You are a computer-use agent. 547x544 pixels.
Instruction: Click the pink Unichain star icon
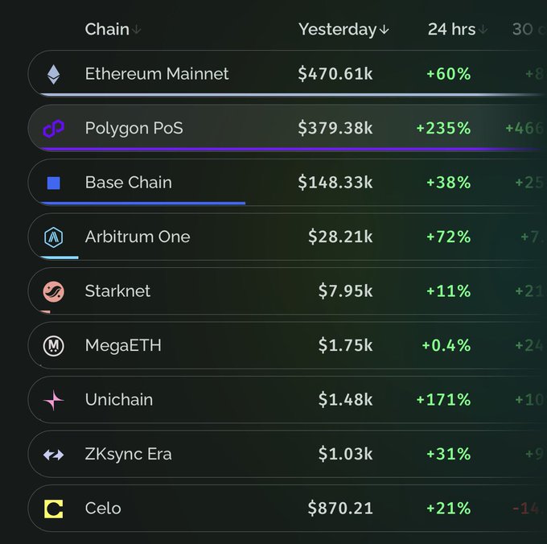53,400
